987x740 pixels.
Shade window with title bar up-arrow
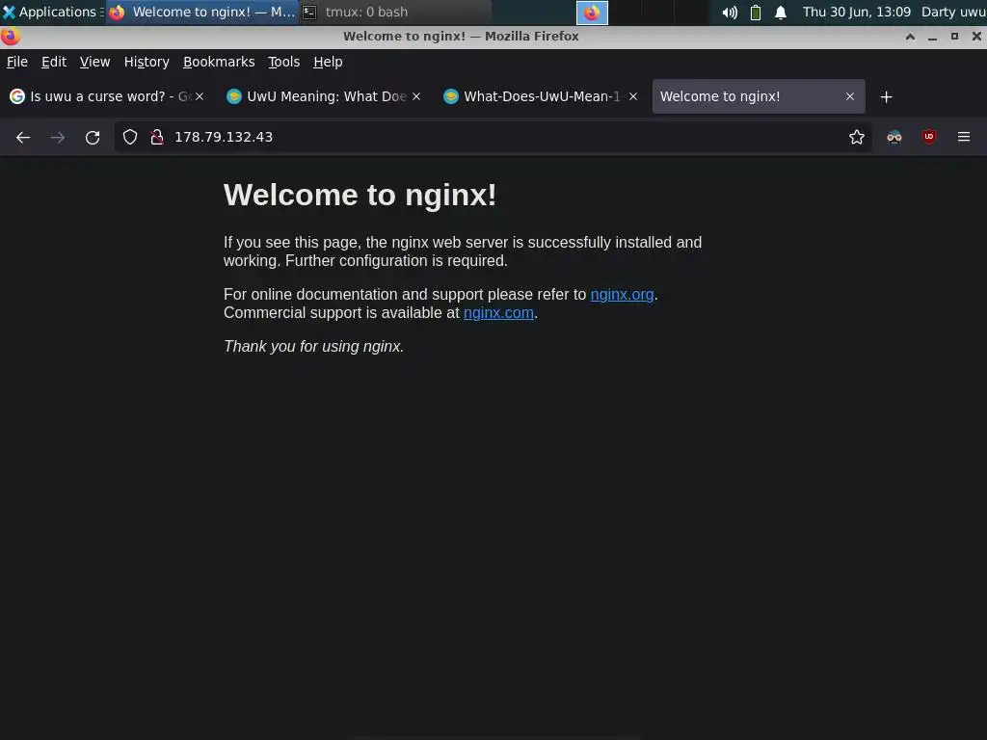click(910, 37)
